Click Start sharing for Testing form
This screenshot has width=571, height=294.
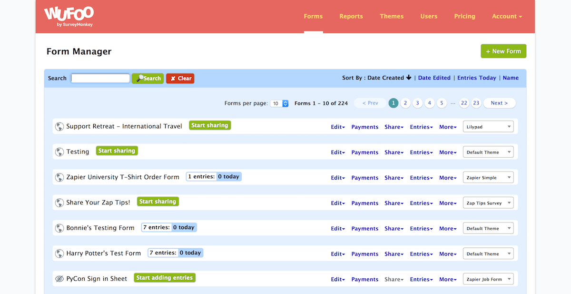pyautogui.click(x=117, y=151)
